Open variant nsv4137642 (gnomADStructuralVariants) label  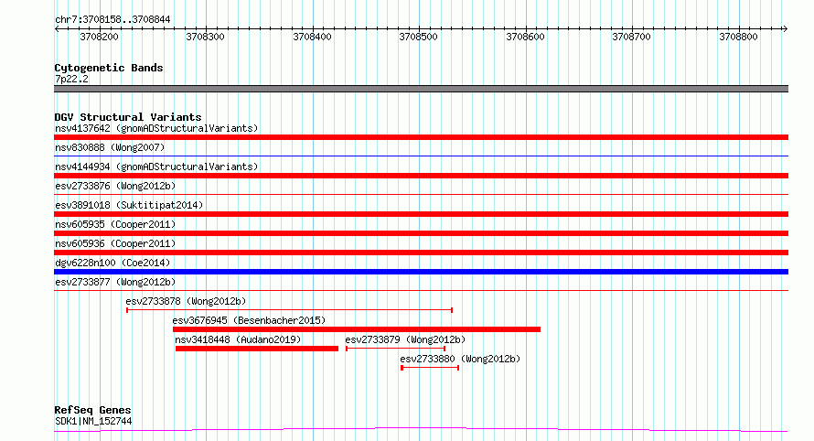tap(156, 128)
